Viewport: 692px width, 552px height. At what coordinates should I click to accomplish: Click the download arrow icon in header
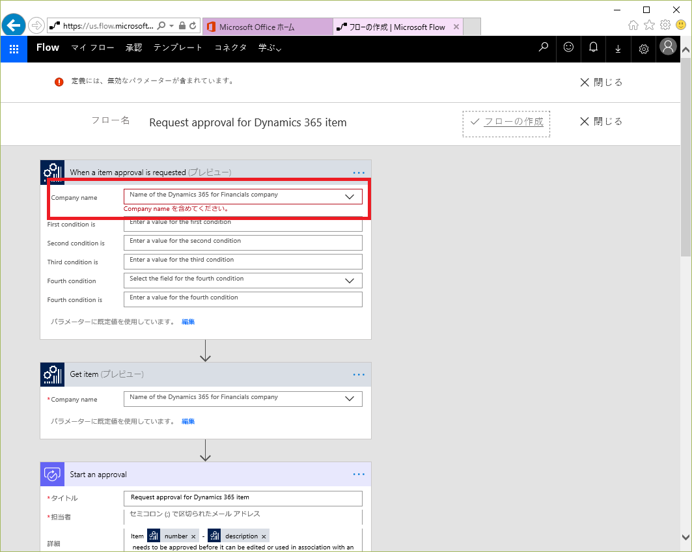(618, 49)
